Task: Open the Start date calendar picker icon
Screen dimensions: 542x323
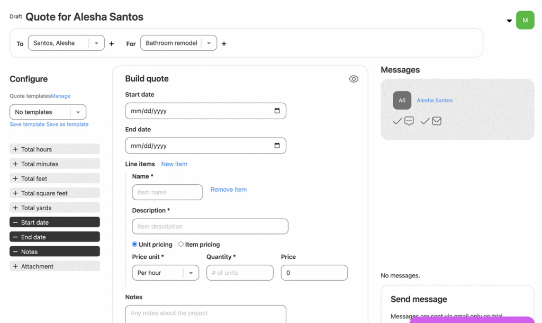Action: tap(277, 111)
